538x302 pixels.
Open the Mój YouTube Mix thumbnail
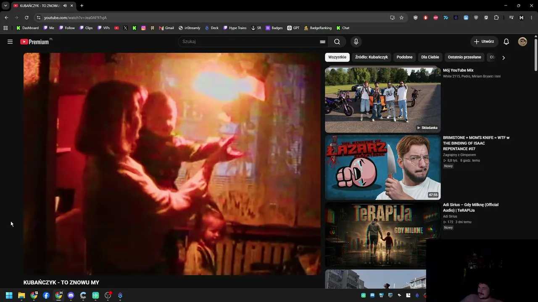pyautogui.click(x=382, y=100)
